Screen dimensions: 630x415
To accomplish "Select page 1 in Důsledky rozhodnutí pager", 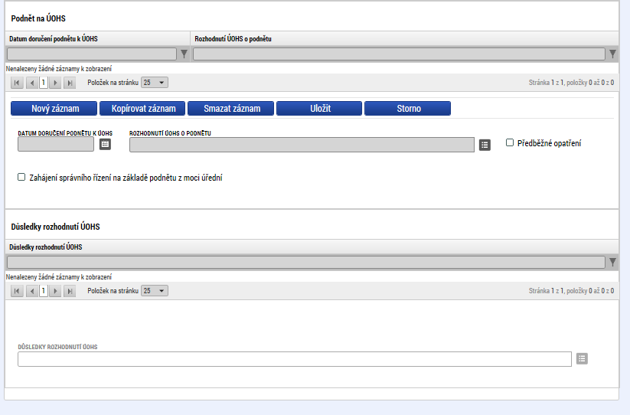I will pos(44,291).
